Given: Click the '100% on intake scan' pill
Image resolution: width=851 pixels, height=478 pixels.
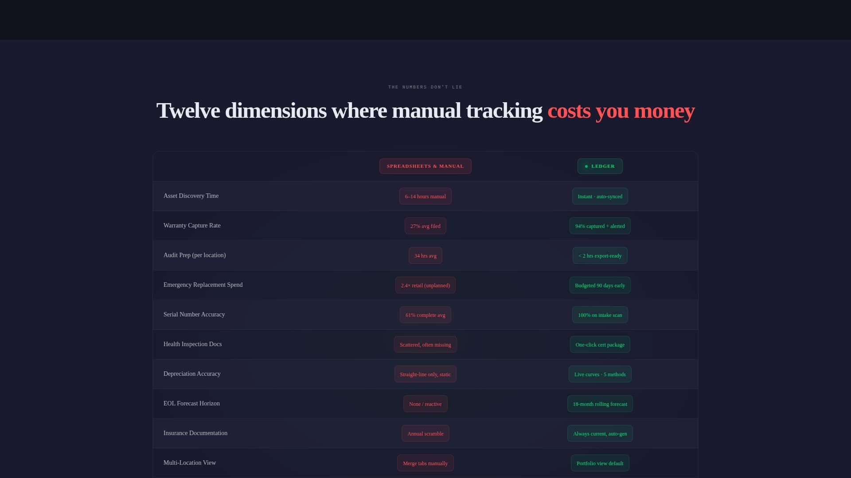Looking at the screenshot, I should point(600,315).
